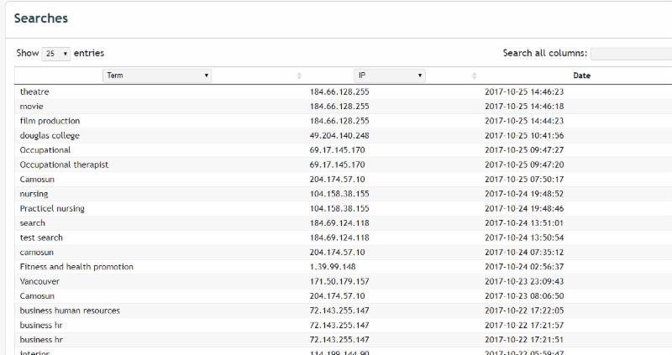Screen dimensions: 672x355
Task: Select the 'test search' row term
Action: 41,238
